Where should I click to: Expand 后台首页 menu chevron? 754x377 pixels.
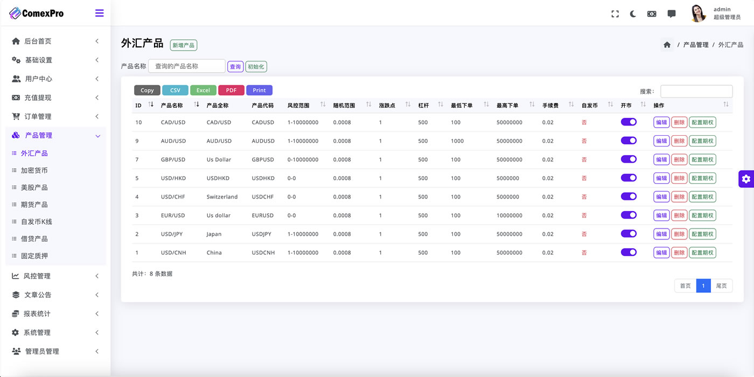pyautogui.click(x=97, y=41)
